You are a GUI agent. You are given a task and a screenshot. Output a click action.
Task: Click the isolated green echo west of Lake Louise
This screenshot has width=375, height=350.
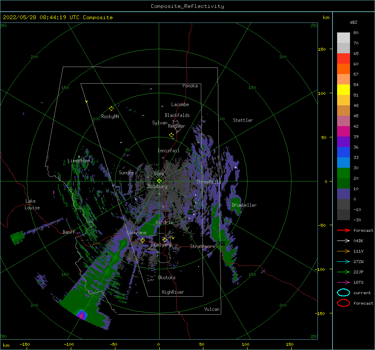tap(17, 238)
